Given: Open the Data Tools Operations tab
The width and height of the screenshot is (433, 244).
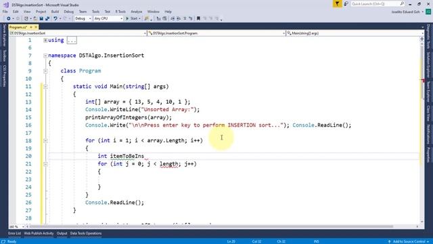Looking at the screenshot, I should pyautogui.click(x=86, y=233).
